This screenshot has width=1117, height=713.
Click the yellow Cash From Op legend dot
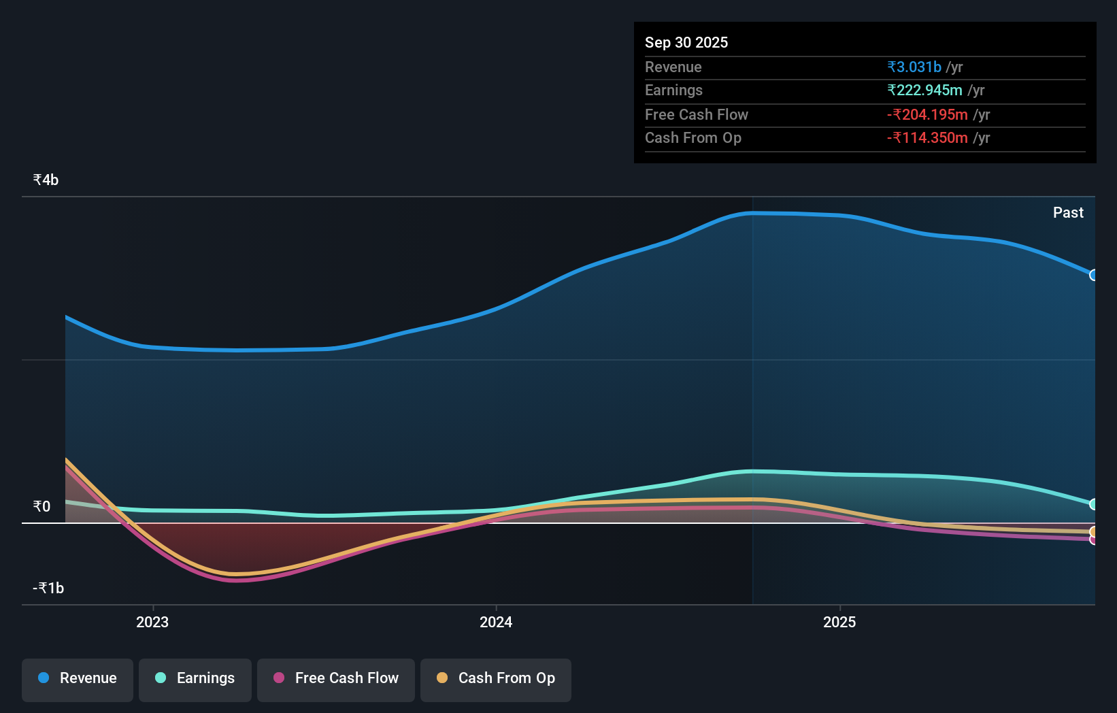point(442,678)
